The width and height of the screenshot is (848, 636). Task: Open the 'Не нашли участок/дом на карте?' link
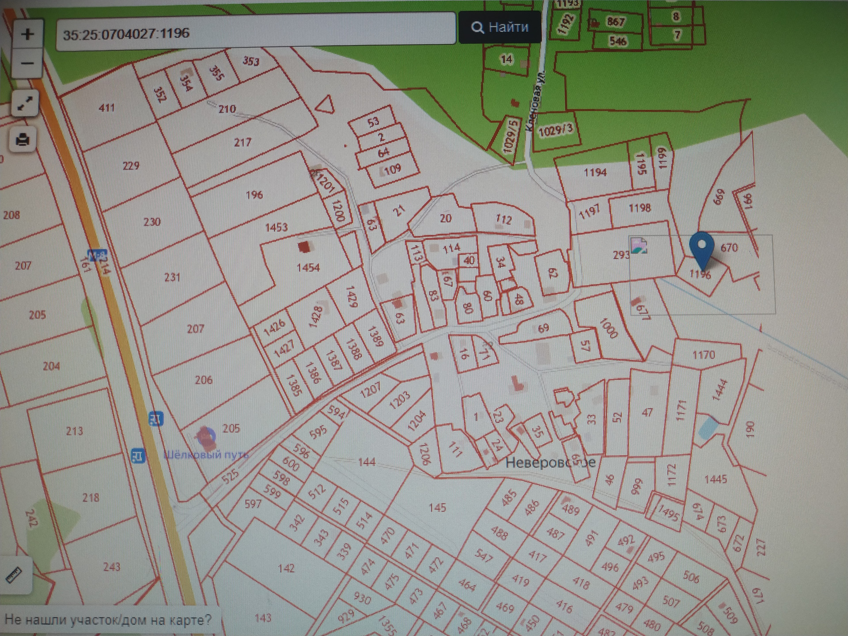pyautogui.click(x=108, y=620)
